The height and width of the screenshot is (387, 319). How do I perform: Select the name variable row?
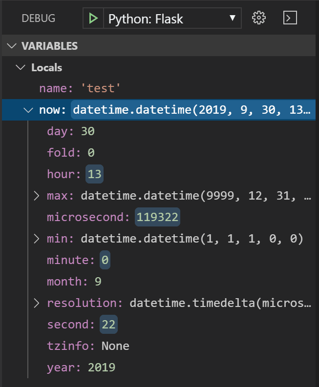pyautogui.click(x=80, y=88)
